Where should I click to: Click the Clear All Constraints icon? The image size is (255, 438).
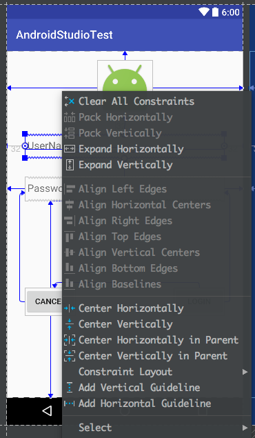coord(70,101)
